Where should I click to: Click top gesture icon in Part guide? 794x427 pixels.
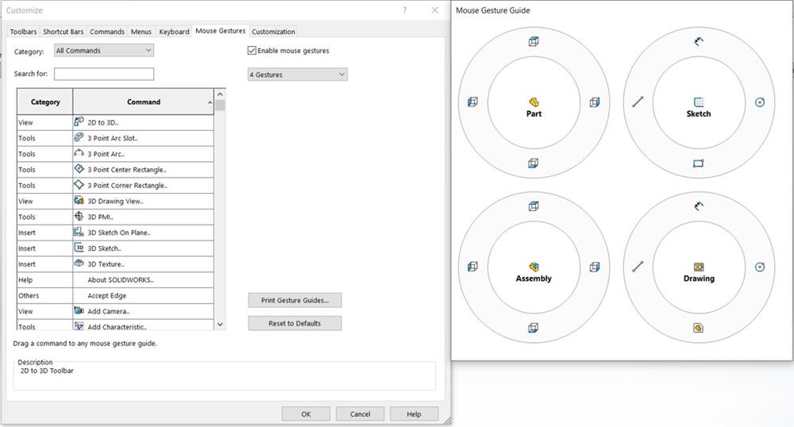coord(534,41)
